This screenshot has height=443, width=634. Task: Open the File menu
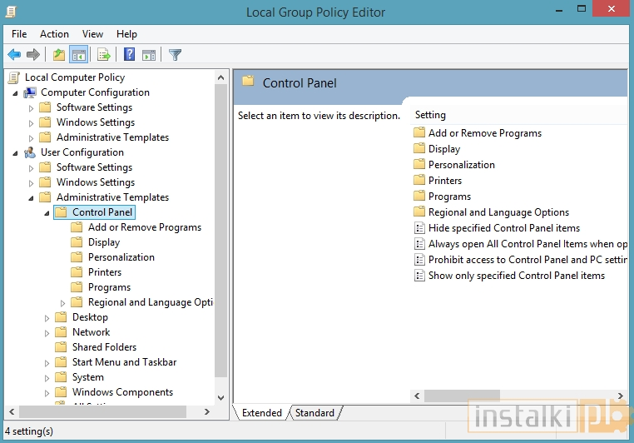[19, 34]
